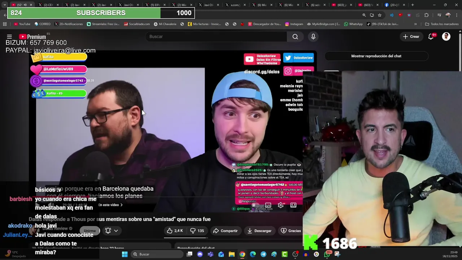Open the 20+ Notificaciones X bookmark

point(69,24)
